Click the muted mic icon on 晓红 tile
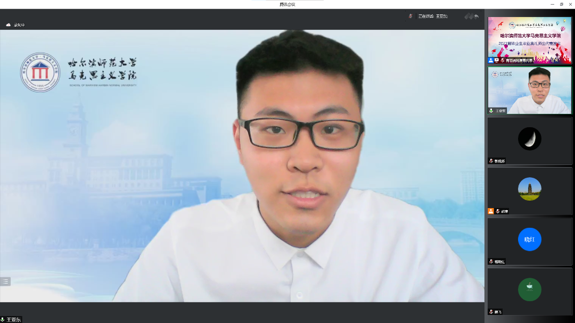 (491, 261)
